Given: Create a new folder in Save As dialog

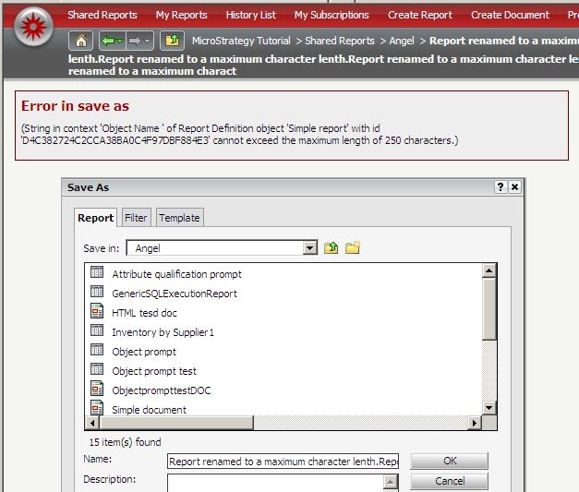Looking at the screenshot, I should pos(352,247).
